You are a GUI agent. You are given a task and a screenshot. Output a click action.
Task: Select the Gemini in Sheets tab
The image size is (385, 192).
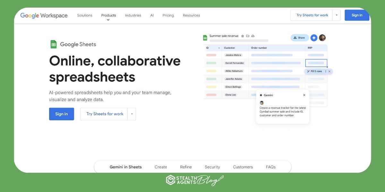click(126, 167)
